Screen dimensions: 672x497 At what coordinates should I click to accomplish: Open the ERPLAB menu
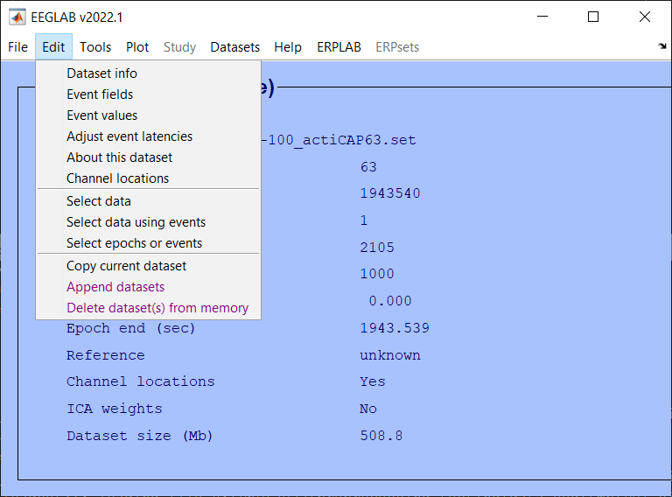pos(339,47)
